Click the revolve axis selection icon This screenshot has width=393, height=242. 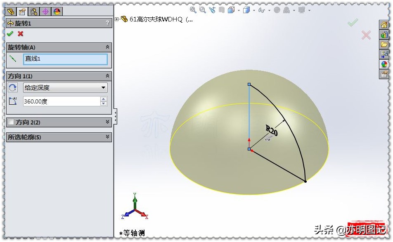[12, 59]
